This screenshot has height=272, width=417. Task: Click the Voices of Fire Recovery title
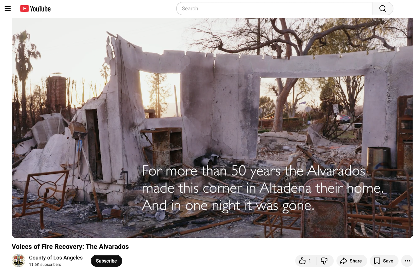coord(70,247)
